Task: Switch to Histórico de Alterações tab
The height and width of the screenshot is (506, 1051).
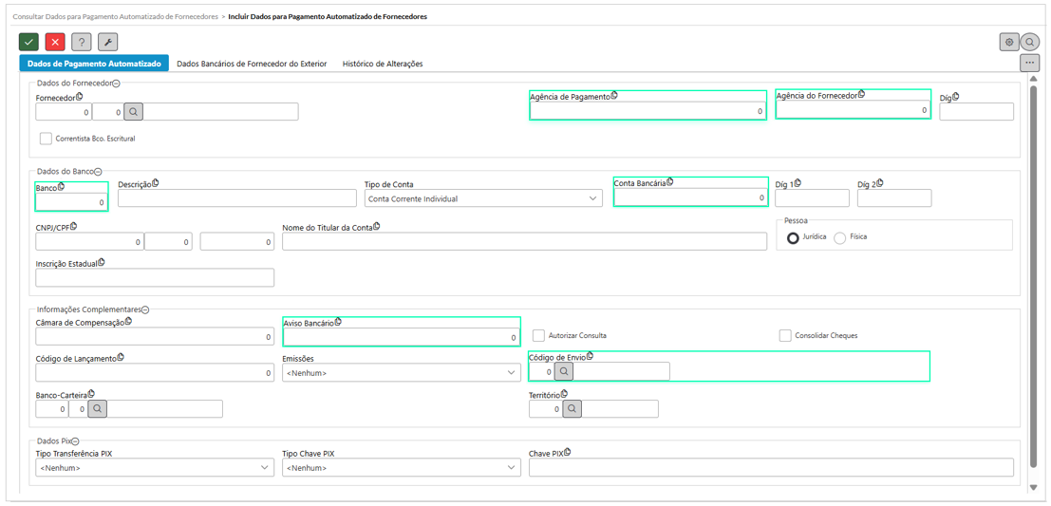Action: tap(382, 64)
